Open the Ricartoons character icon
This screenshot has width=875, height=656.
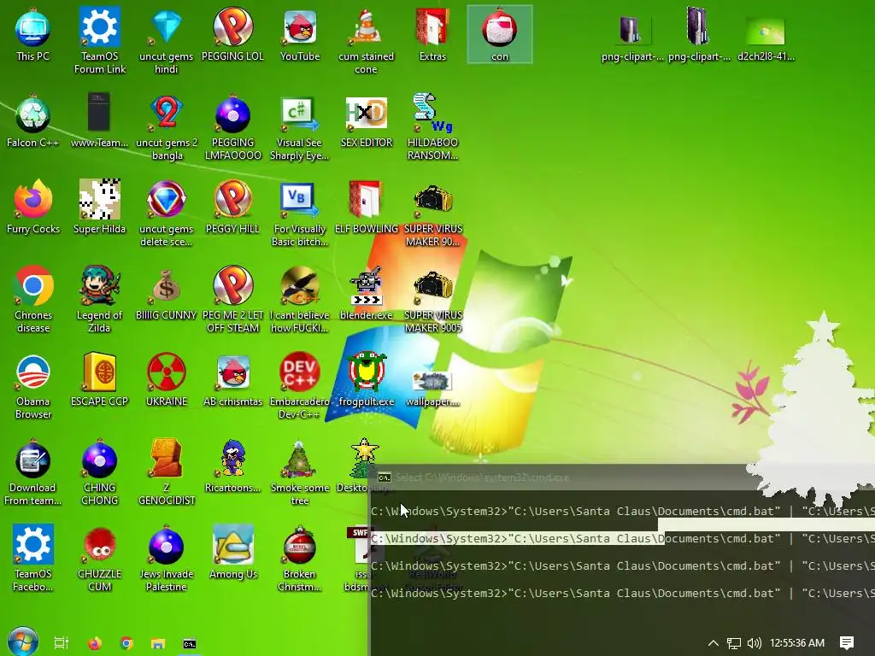[232, 459]
